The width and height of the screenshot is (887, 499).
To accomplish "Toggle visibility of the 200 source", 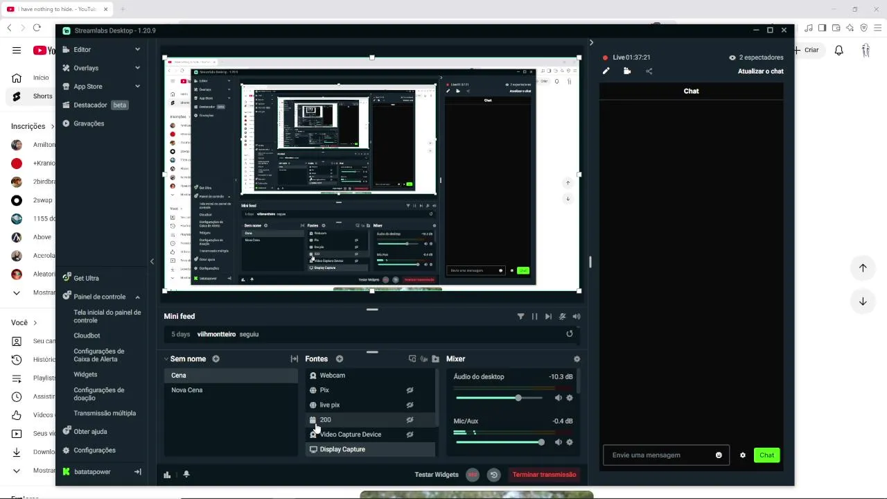I will point(410,420).
